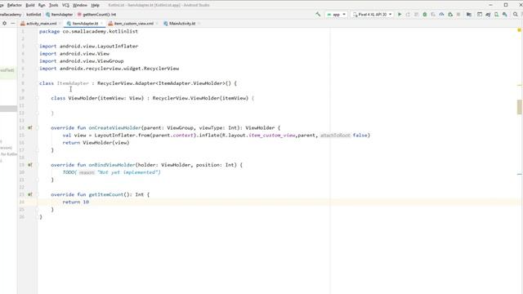The height and width of the screenshot is (294, 523).
Task: Click the smallacademy breadcrumb
Action: (x=11, y=15)
